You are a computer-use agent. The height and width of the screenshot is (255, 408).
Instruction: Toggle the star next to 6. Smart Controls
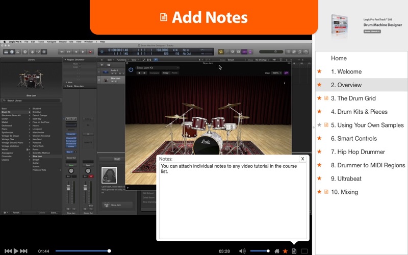[319, 138]
